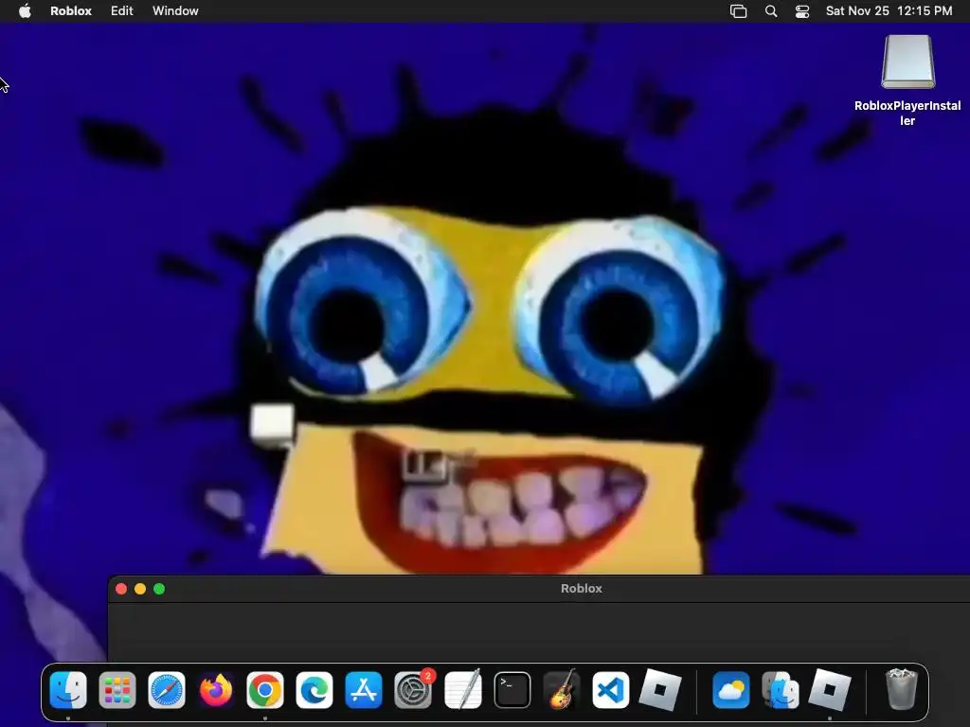Select the RobloxPlayerInstaller disk on desktop

pyautogui.click(x=907, y=80)
